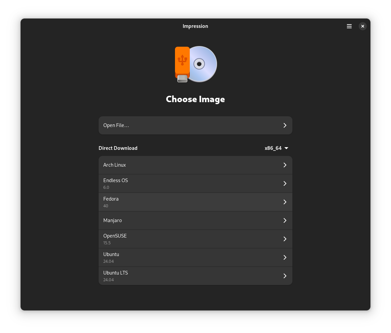Open the hamburger main menu

(x=349, y=26)
